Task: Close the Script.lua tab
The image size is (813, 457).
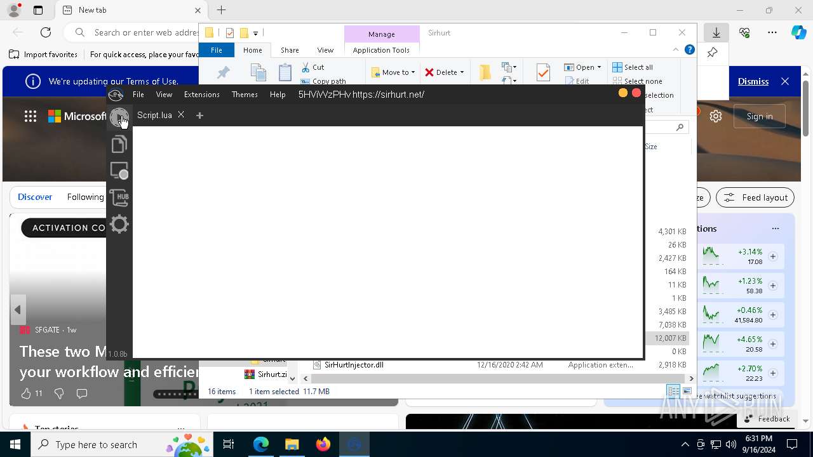Action: click(x=181, y=115)
